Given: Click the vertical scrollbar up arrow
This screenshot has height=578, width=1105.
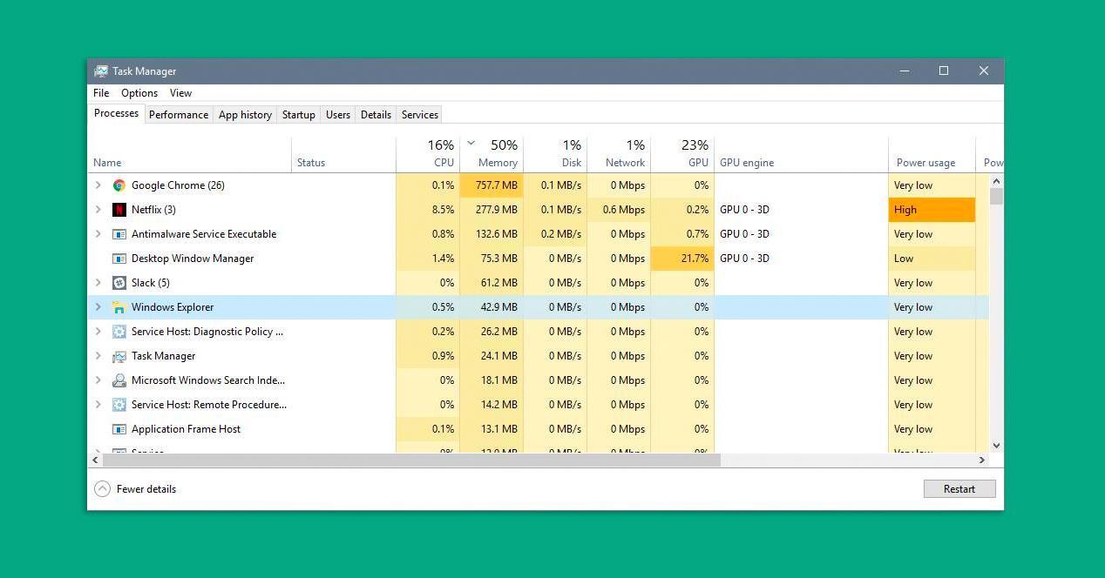Looking at the screenshot, I should 996,180.
